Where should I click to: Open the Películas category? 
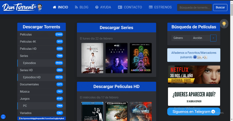click(x=42, y=34)
